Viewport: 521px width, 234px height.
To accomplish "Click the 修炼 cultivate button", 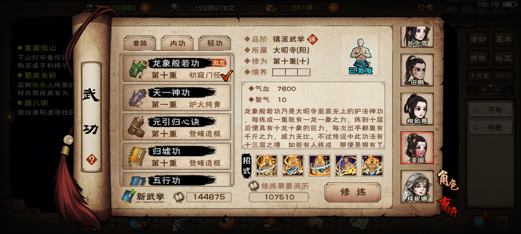I will point(353,192).
